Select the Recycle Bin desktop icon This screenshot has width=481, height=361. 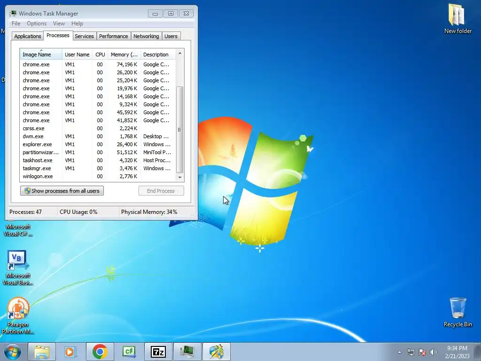pos(458,312)
